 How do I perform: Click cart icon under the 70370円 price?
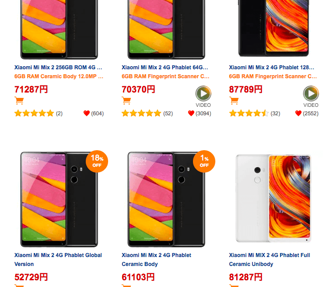coord(126,101)
